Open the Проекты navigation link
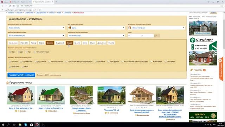Screen dimensions: 225x127 (11, 13)
